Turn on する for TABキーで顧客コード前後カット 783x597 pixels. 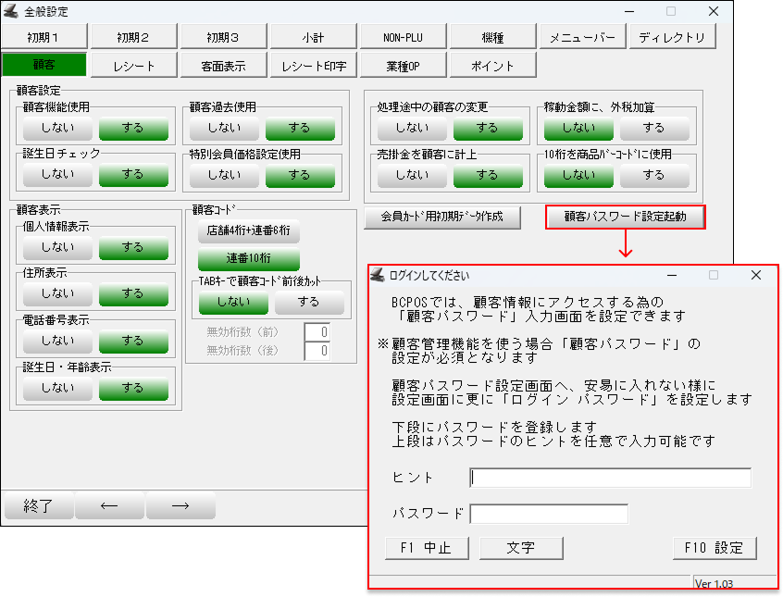point(309,302)
